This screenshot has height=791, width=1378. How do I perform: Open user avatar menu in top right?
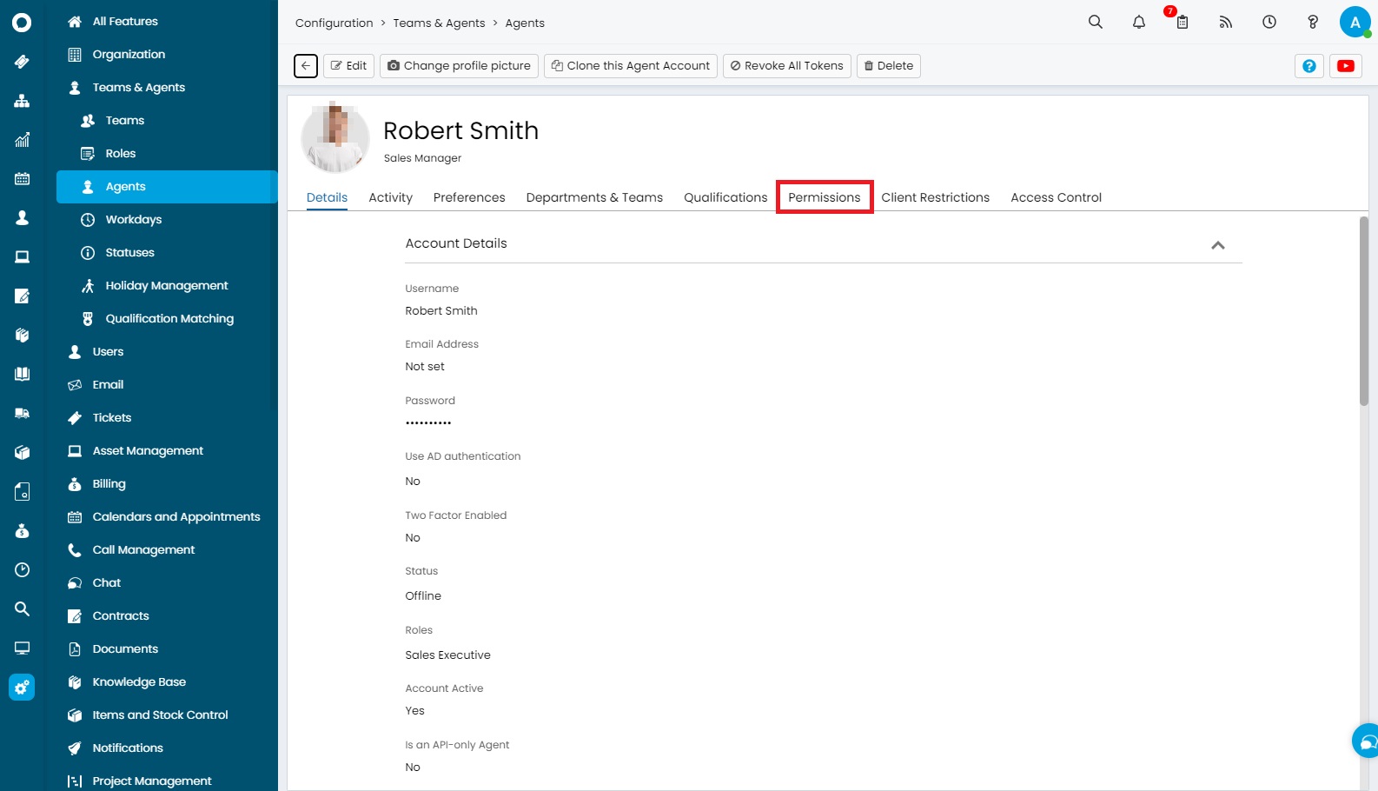tap(1354, 23)
